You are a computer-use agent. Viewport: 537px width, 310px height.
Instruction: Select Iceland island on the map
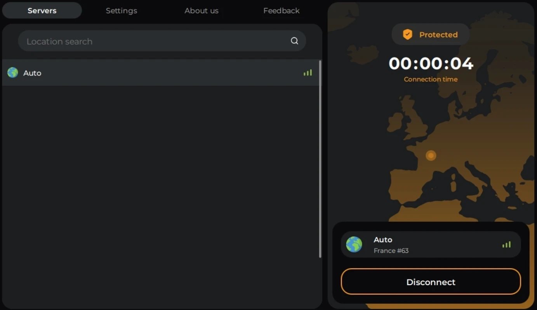(363, 54)
